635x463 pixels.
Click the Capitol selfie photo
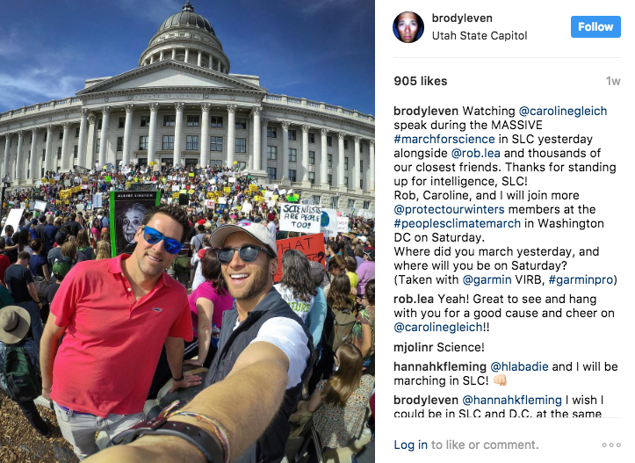187,231
